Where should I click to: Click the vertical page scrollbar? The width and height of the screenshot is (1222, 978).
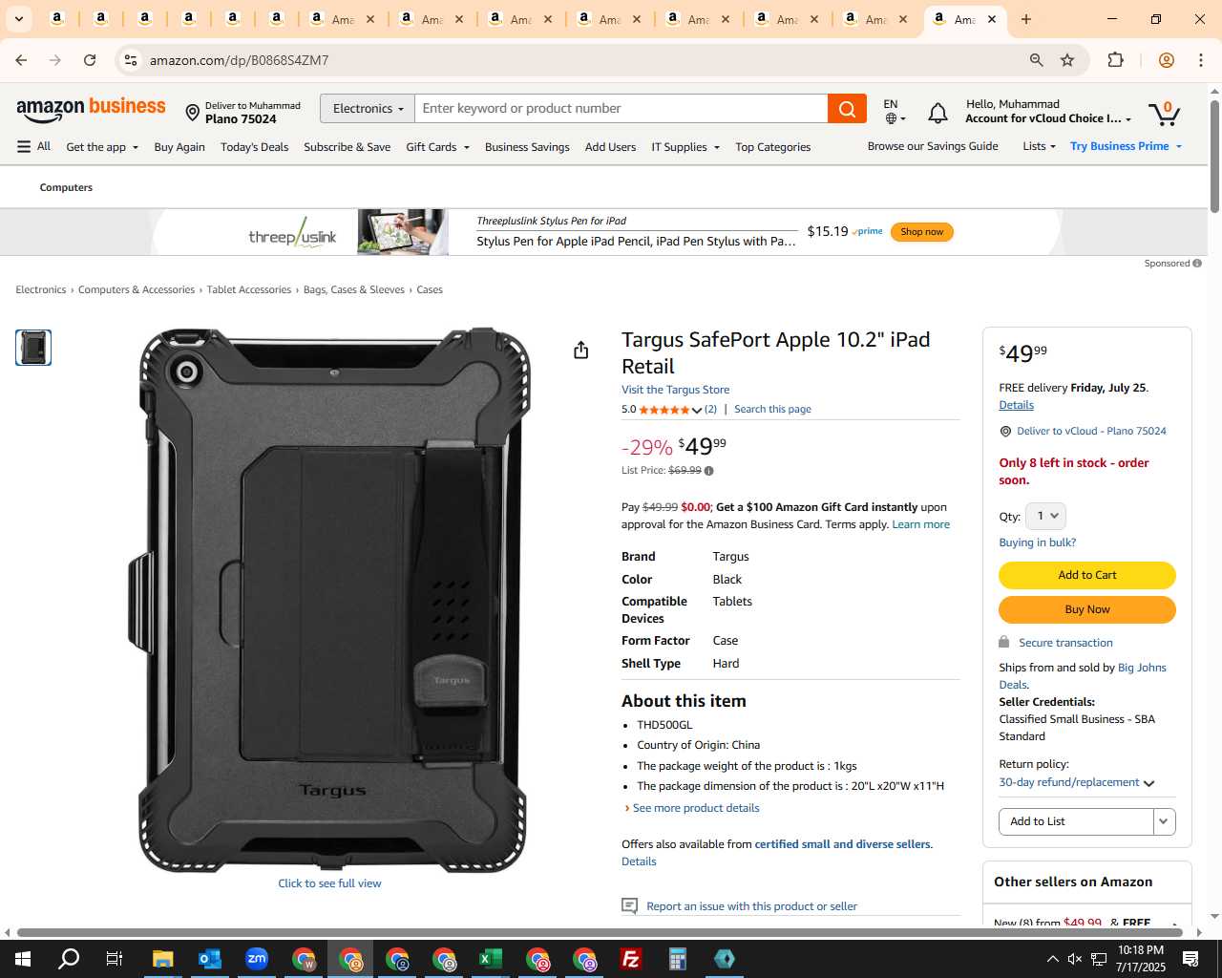pyautogui.click(x=1214, y=156)
